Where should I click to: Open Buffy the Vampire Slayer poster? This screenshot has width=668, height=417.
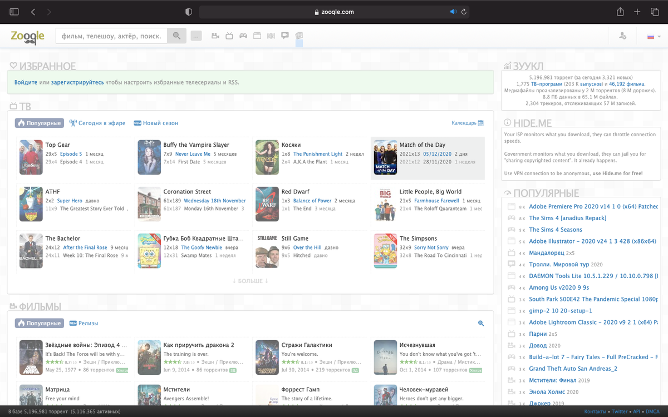point(149,157)
